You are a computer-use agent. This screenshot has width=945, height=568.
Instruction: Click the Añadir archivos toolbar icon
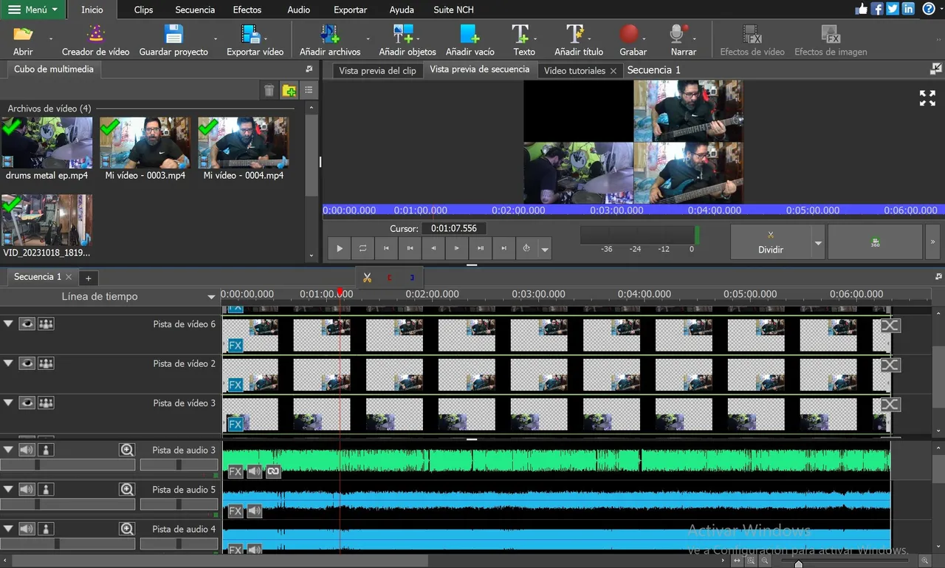tap(329, 35)
